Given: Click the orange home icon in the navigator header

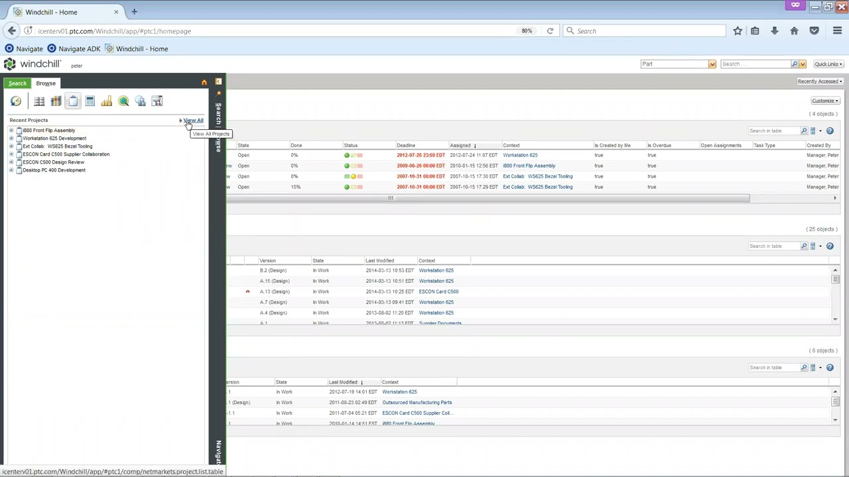Looking at the screenshot, I should pyautogui.click(x=204, y=82).
